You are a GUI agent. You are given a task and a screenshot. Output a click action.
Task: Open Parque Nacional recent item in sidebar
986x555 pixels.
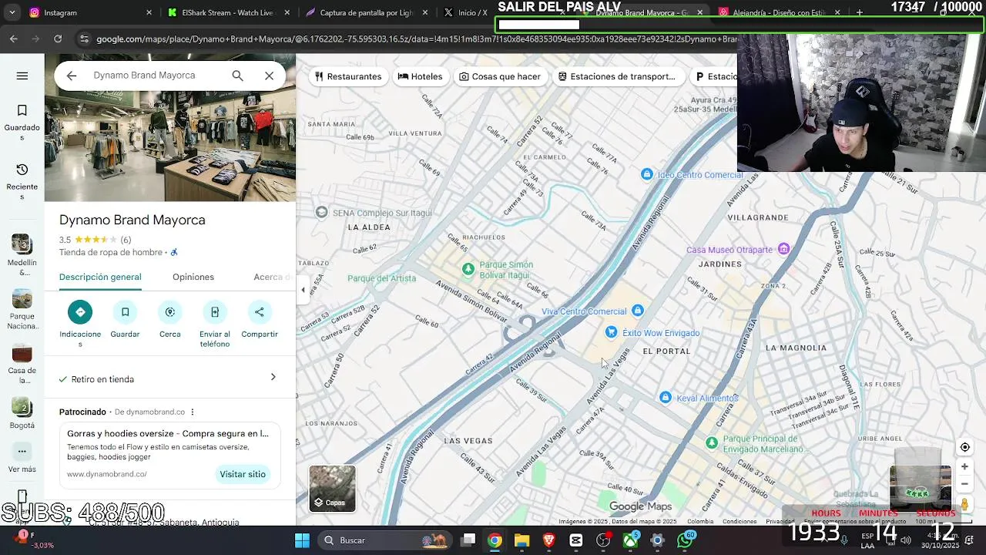coord(22,309)
